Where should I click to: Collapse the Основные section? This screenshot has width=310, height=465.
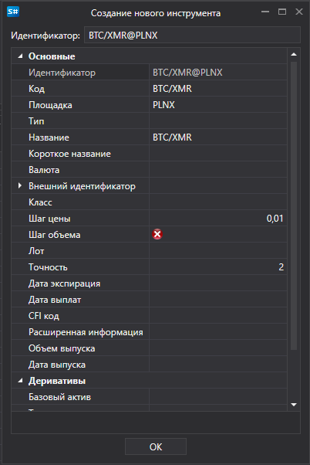tap(20, 56)
